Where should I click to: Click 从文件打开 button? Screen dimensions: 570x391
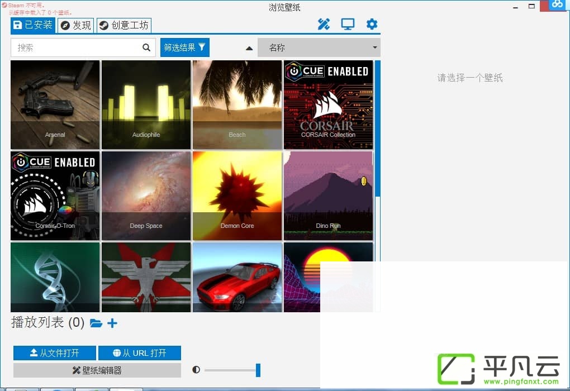(x=55, y=353)
